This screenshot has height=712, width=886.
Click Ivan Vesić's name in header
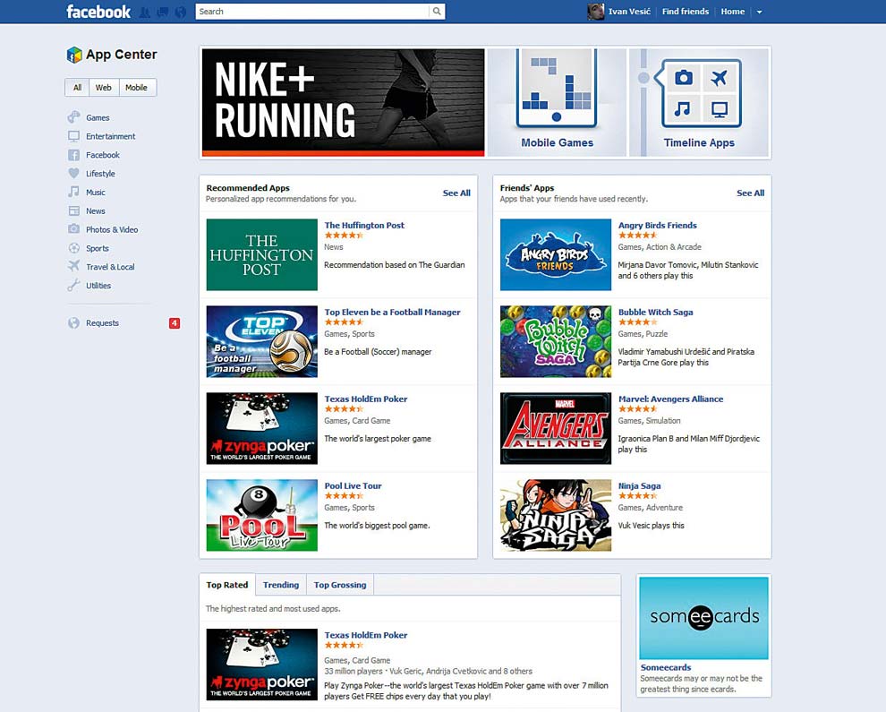(x=629, y=12)
